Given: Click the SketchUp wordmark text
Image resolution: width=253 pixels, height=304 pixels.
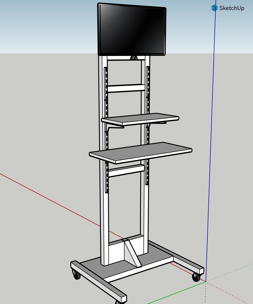Looking at the screenshot, I should pyautogui.click(x=231, y=8).
